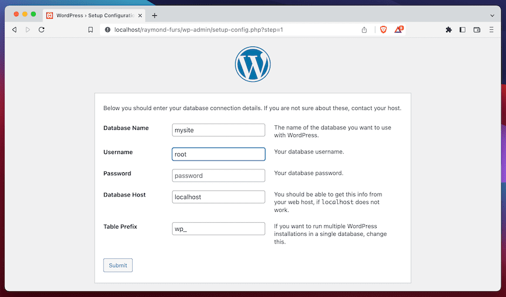
Task: Bookmark this page using the bookmark icon
Action: click(x=91, y=29)
